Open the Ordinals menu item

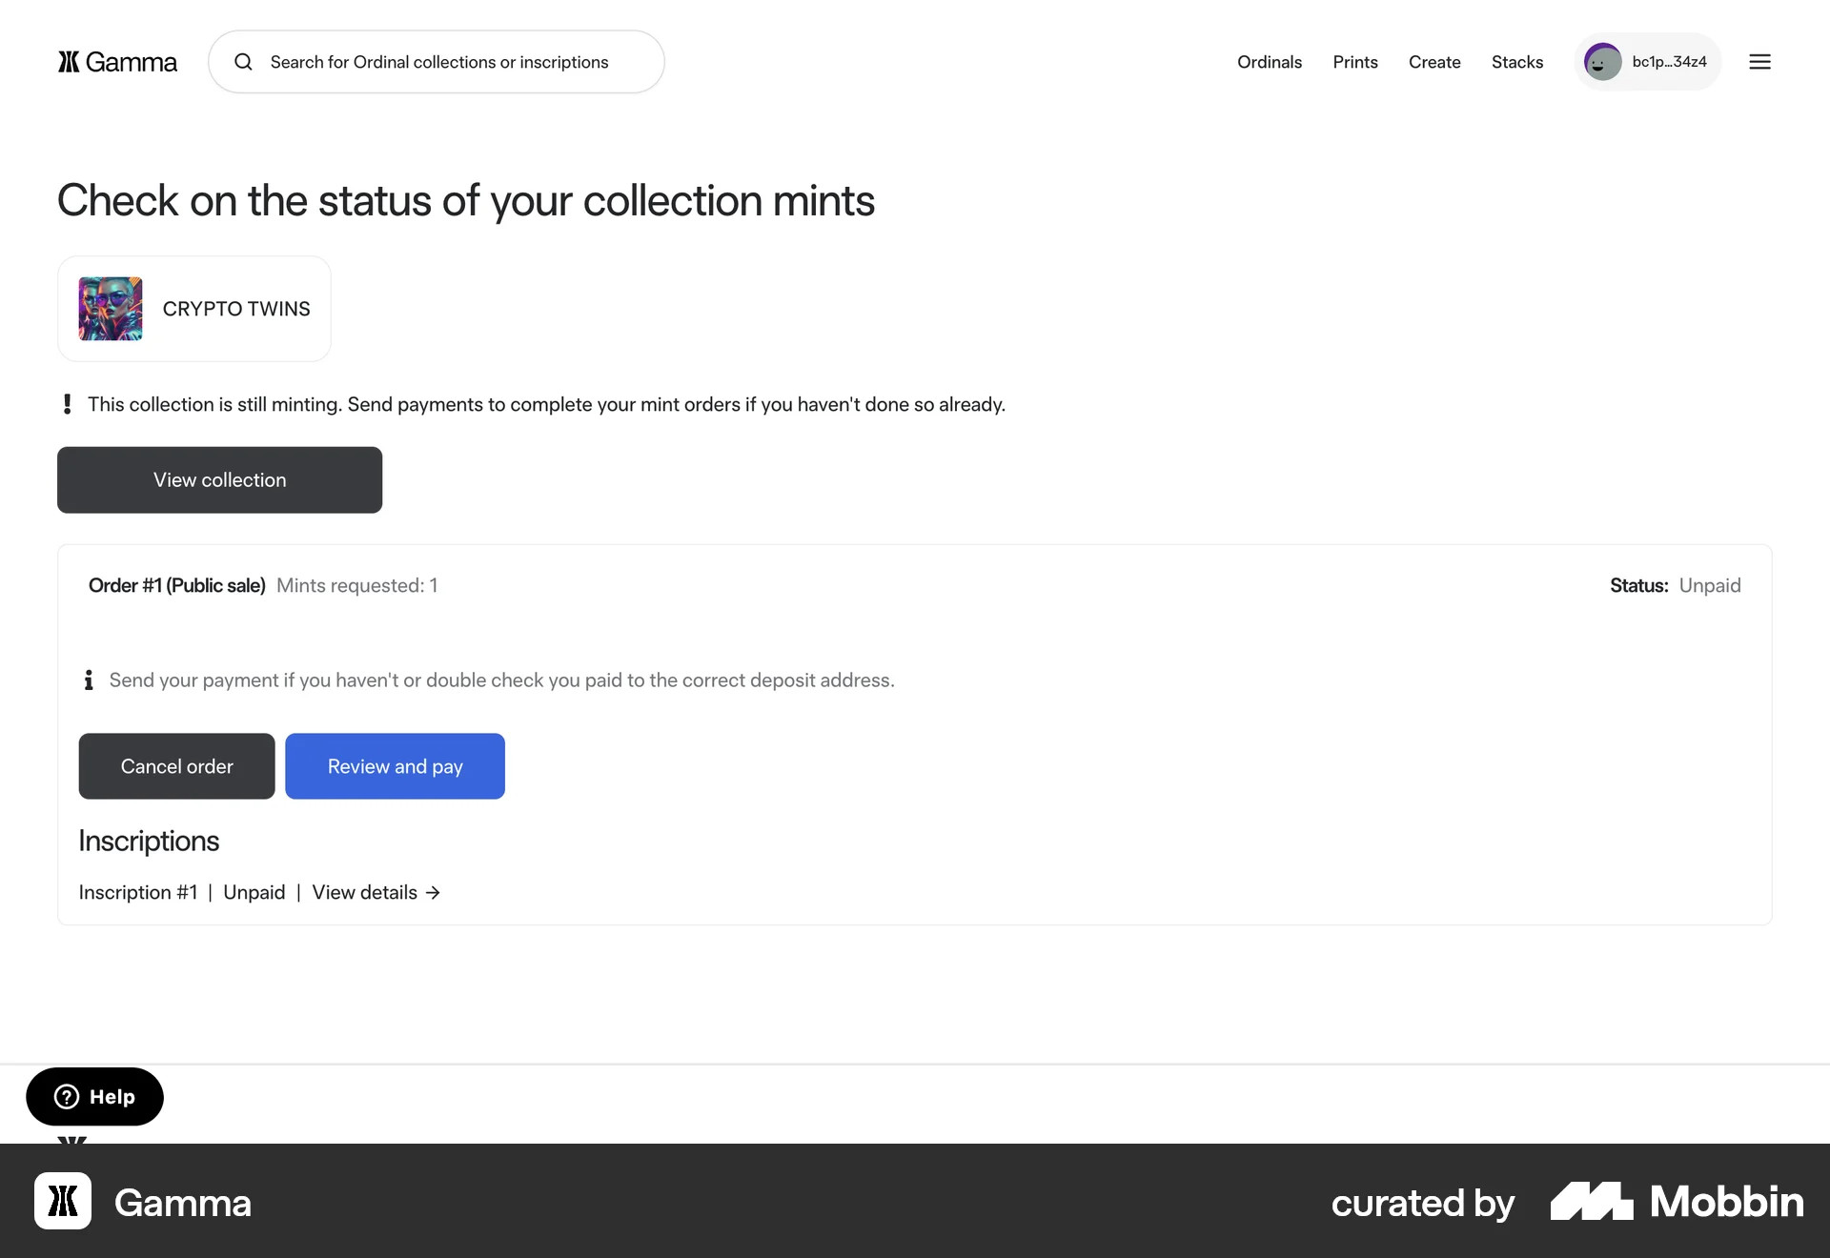tap(1269, 62)
